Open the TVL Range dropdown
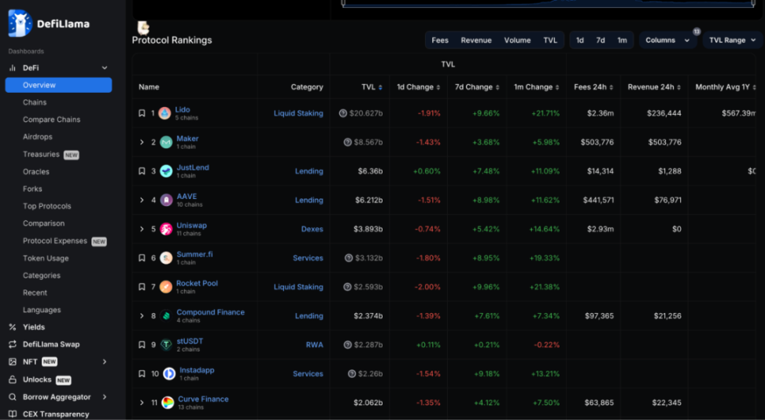The height and width of the screenshot is (420, 765). [732, 40]
